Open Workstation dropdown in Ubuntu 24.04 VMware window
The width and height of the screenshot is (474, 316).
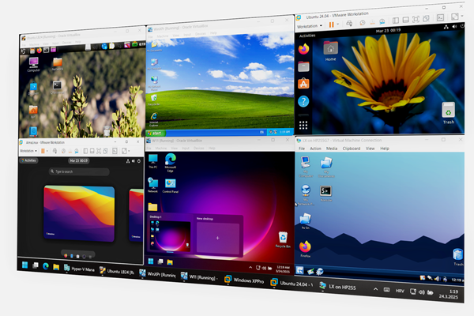[310, 26]
